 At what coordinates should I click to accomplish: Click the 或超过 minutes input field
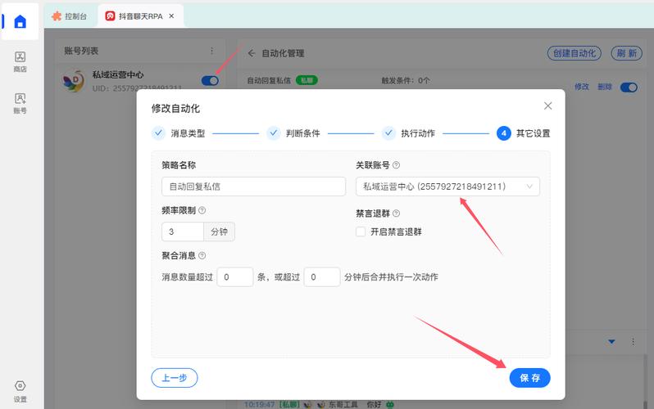coord(322,277)
